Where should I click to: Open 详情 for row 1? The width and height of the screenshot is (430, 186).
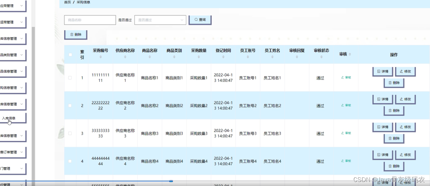pyautogui.click(x=383, y=71)
